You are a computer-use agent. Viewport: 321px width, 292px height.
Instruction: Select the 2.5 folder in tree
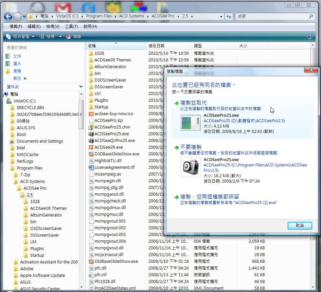(27, 195)
